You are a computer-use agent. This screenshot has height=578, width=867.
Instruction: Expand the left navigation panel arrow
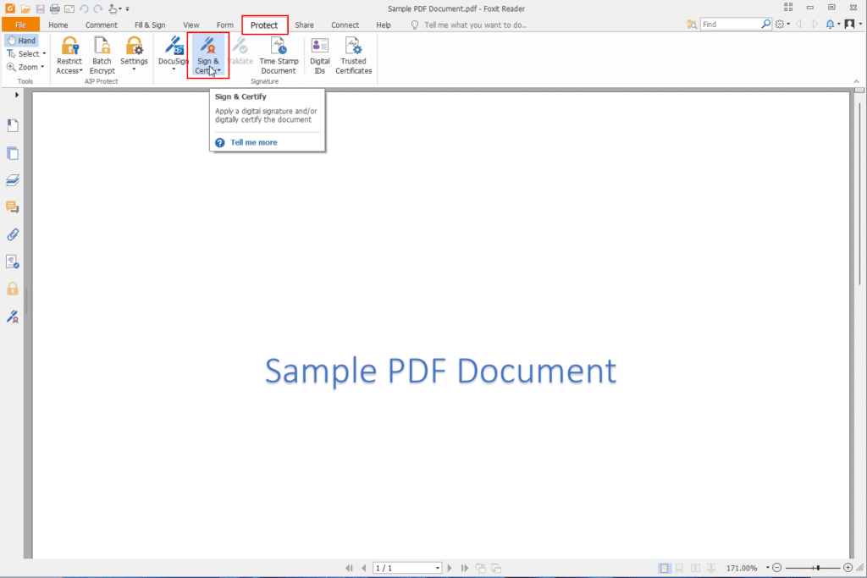click(17, 95)
